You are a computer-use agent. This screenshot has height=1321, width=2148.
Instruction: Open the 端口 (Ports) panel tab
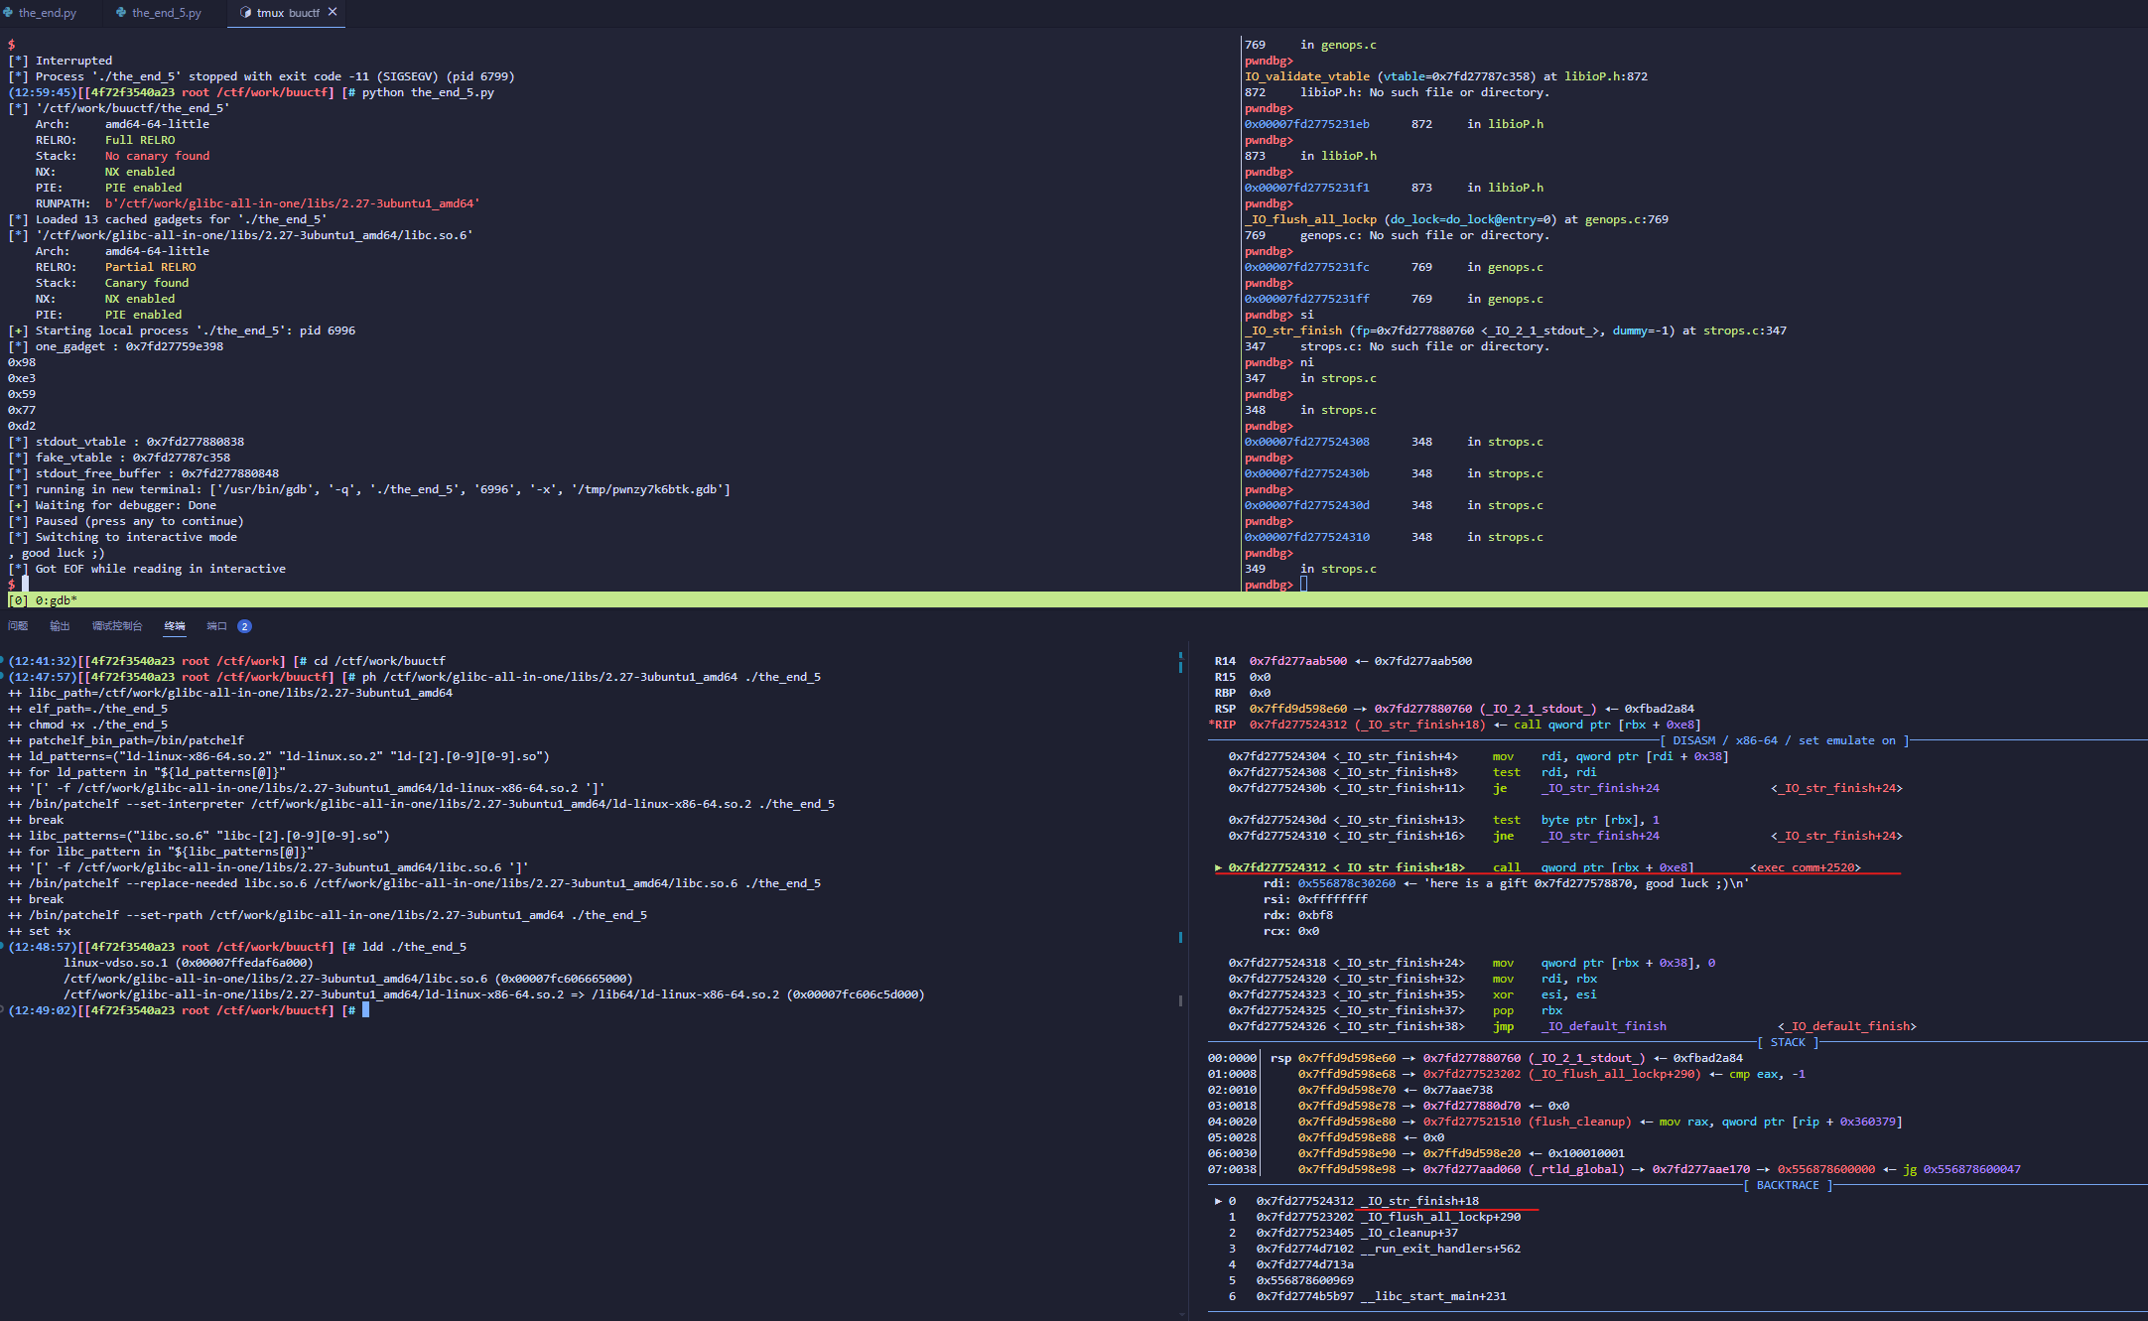[x=216, y=626]
